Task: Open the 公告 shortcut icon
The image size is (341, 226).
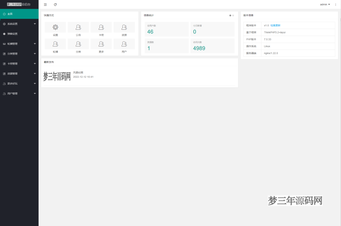Action: pos(78,27)
